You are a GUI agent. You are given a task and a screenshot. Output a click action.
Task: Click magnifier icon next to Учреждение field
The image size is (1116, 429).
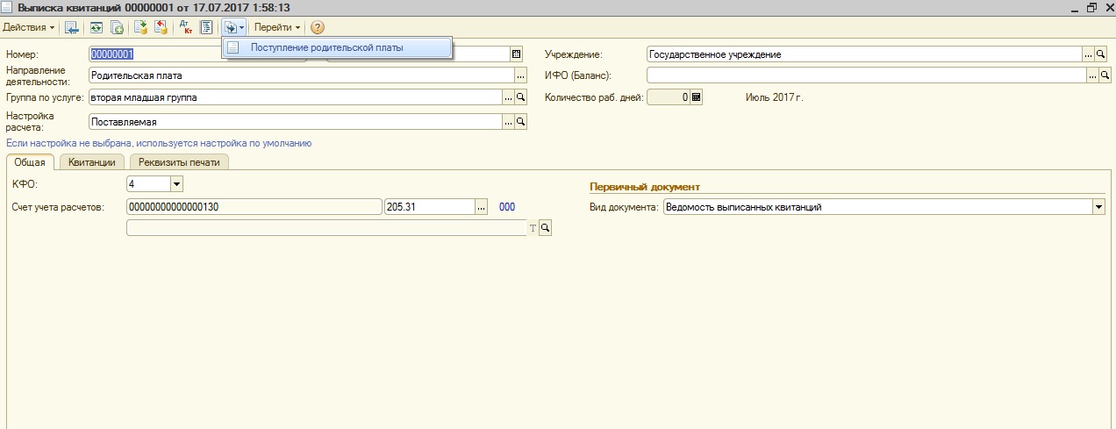click(1101, 54)
